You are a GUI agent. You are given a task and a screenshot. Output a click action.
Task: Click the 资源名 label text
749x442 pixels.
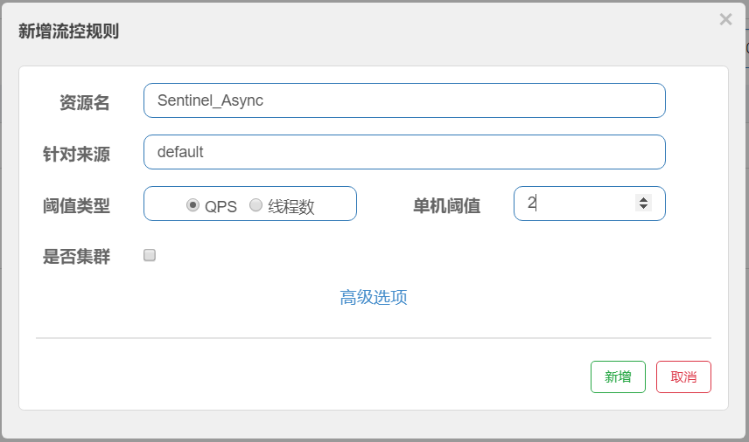coord(85,102)
